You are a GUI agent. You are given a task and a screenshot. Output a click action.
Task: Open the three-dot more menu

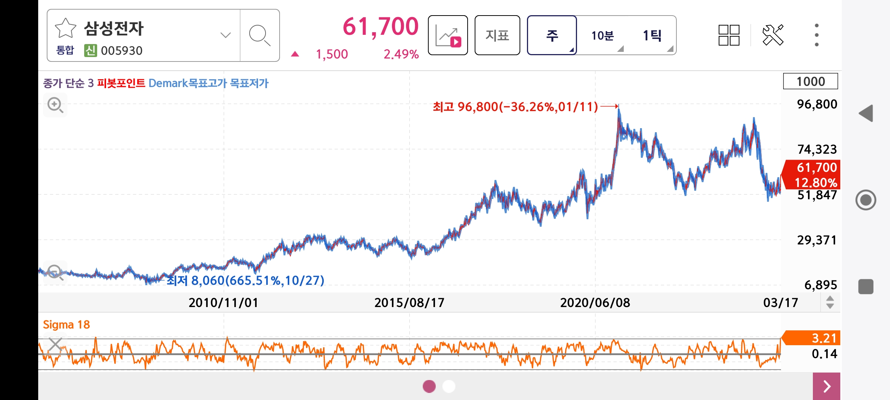pos(817,36)
